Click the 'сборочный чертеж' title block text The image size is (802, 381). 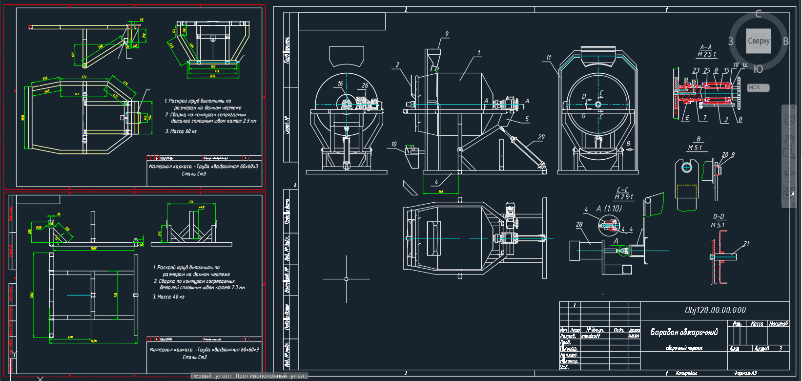click(684, 348)
